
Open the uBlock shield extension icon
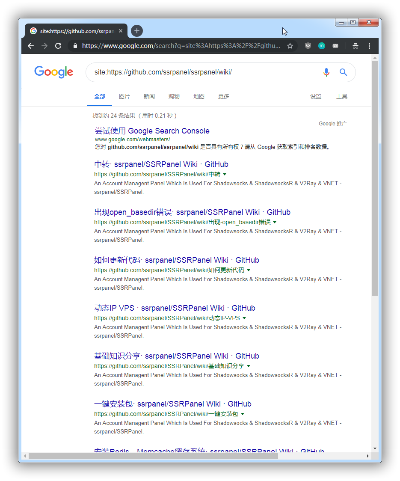[x=308, y=46]
